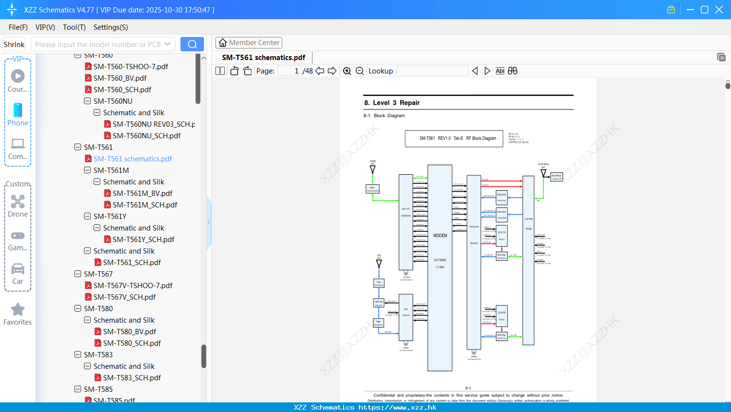The image size is (731, 412).
Task: Click the Page number input field
Action: tap(289, 71)
